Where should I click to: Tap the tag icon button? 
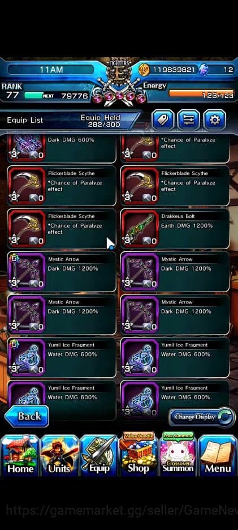pyautogui.click(x=163, y=119)
